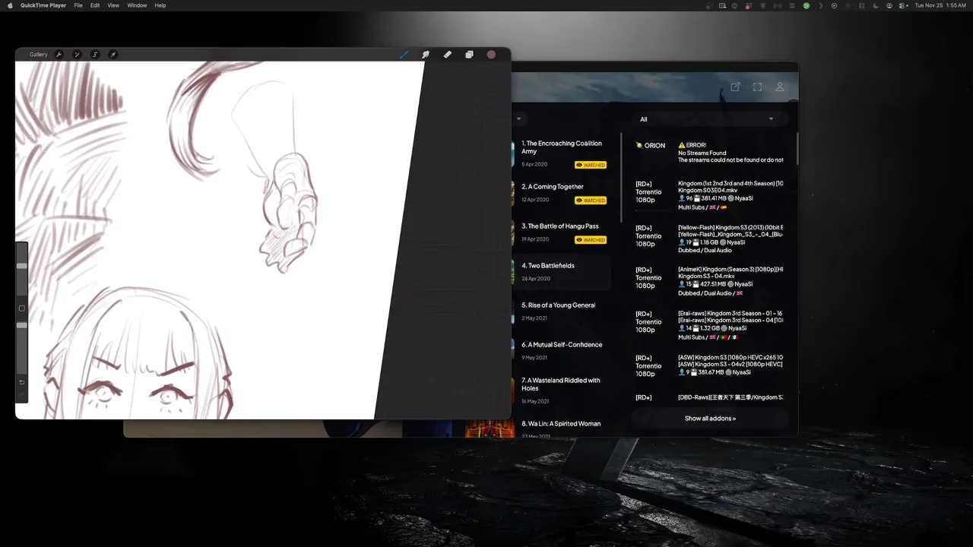Open the season selector dropdown arrow

click(x=519, y=119)
